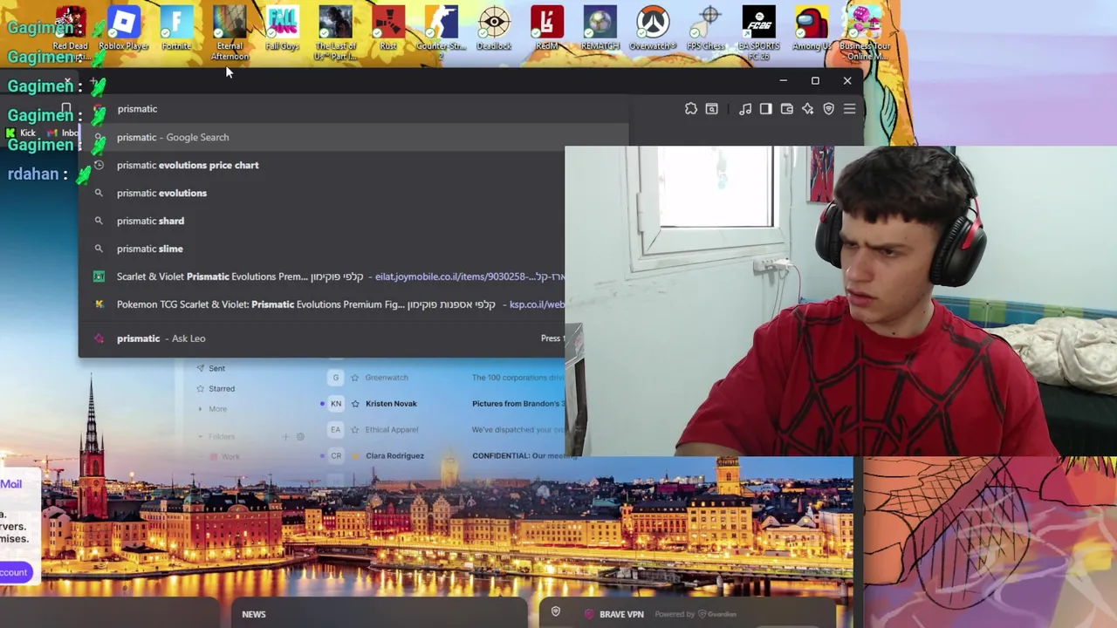Open the Brave Wallet toolbar icon

pyautogui.click(x=786, y=109)
